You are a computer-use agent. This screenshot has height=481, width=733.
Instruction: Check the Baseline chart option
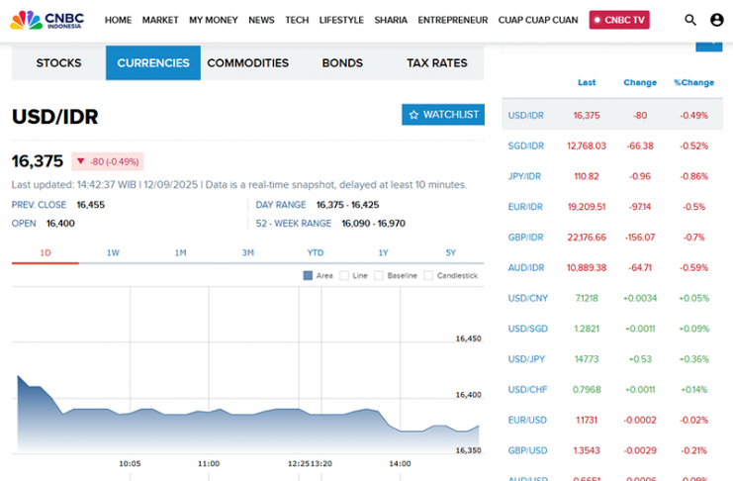tap(379, 276)
